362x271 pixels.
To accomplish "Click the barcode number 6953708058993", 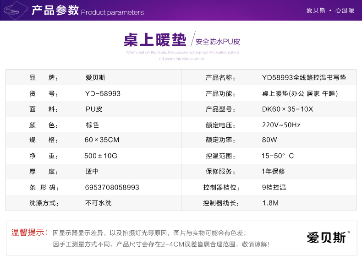I will click(112, 187).
